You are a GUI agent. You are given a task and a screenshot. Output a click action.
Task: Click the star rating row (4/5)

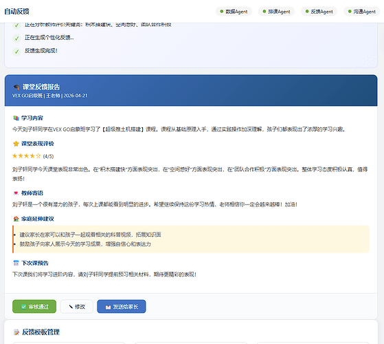(33, 156)
